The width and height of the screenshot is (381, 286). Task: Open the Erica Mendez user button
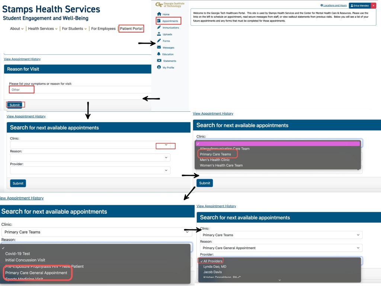coord(360,5)
